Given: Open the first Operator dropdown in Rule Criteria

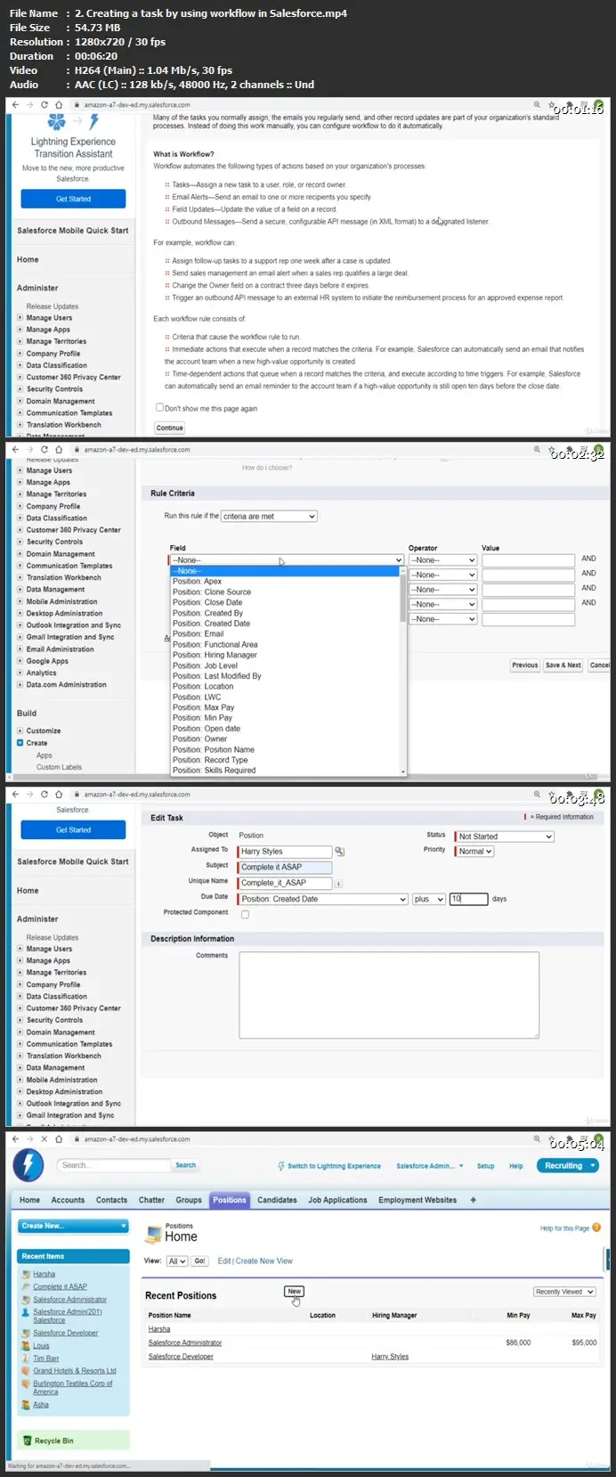Looking at the screenshot, I should (x=442, y=560).
